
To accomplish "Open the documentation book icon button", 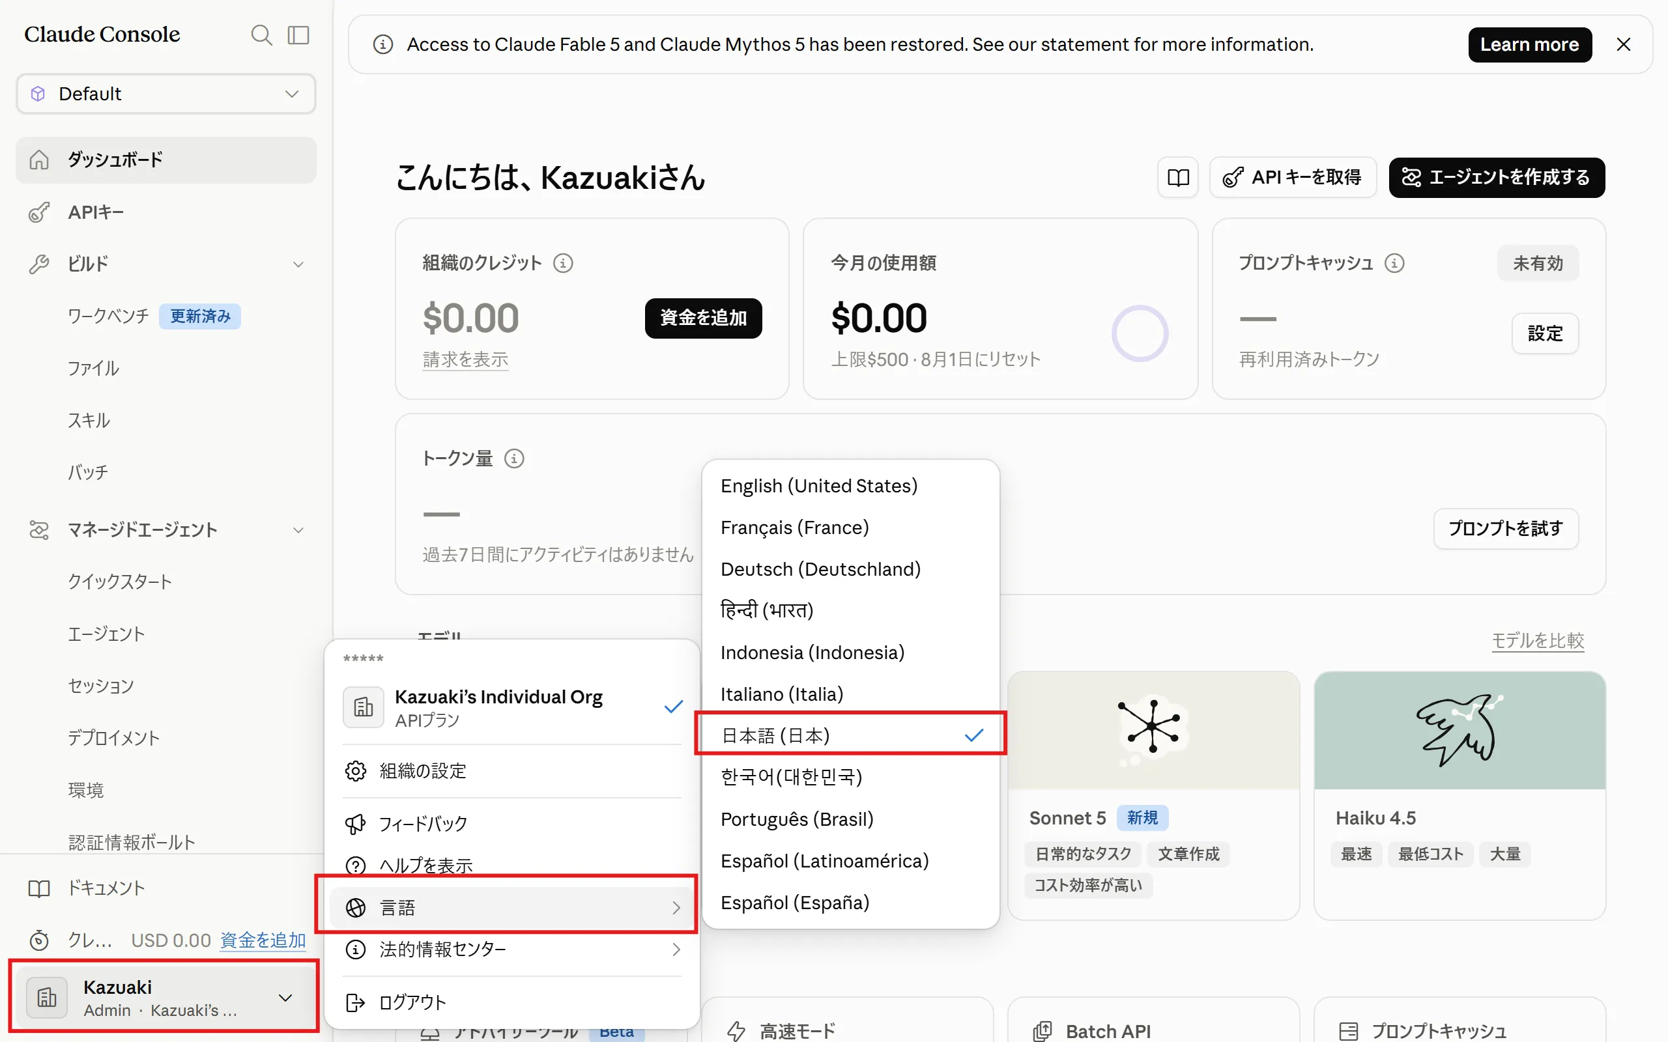I will 1178,178.
